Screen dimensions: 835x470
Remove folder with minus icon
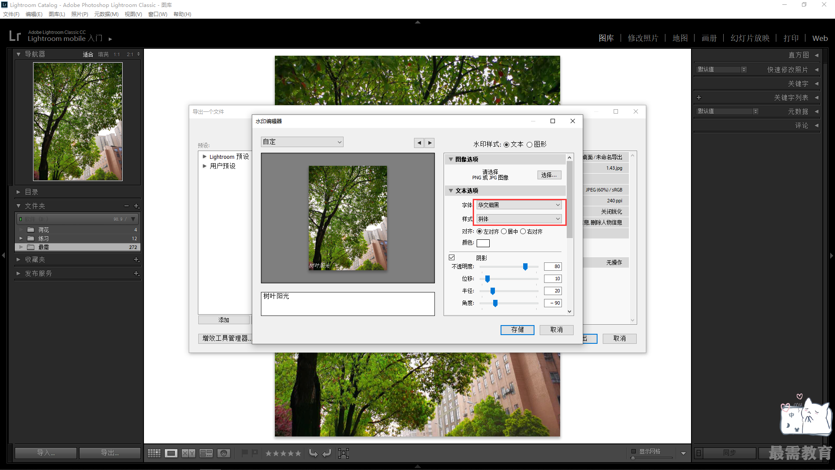127,206
